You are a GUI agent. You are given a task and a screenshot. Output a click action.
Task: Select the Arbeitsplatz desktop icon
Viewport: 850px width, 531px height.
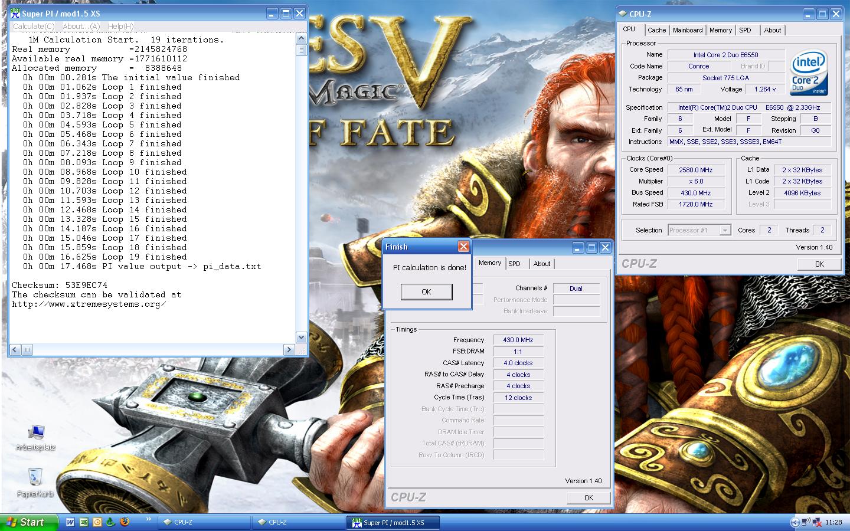(35, 438)
